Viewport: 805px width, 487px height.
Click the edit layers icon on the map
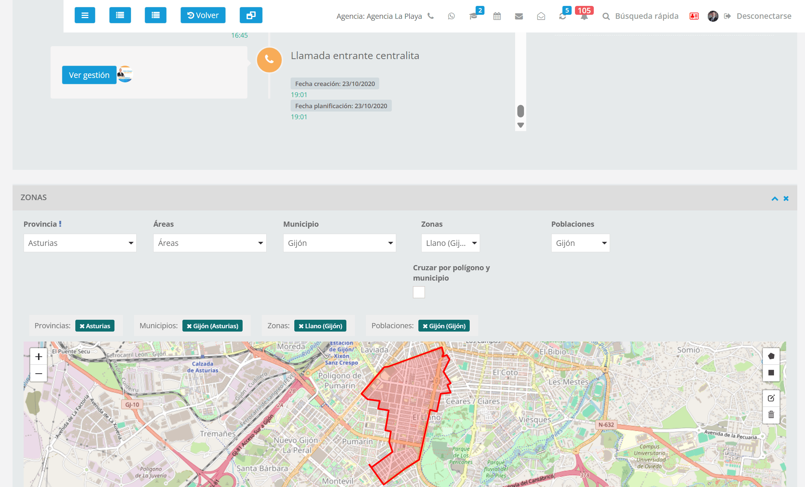(771, 398)
